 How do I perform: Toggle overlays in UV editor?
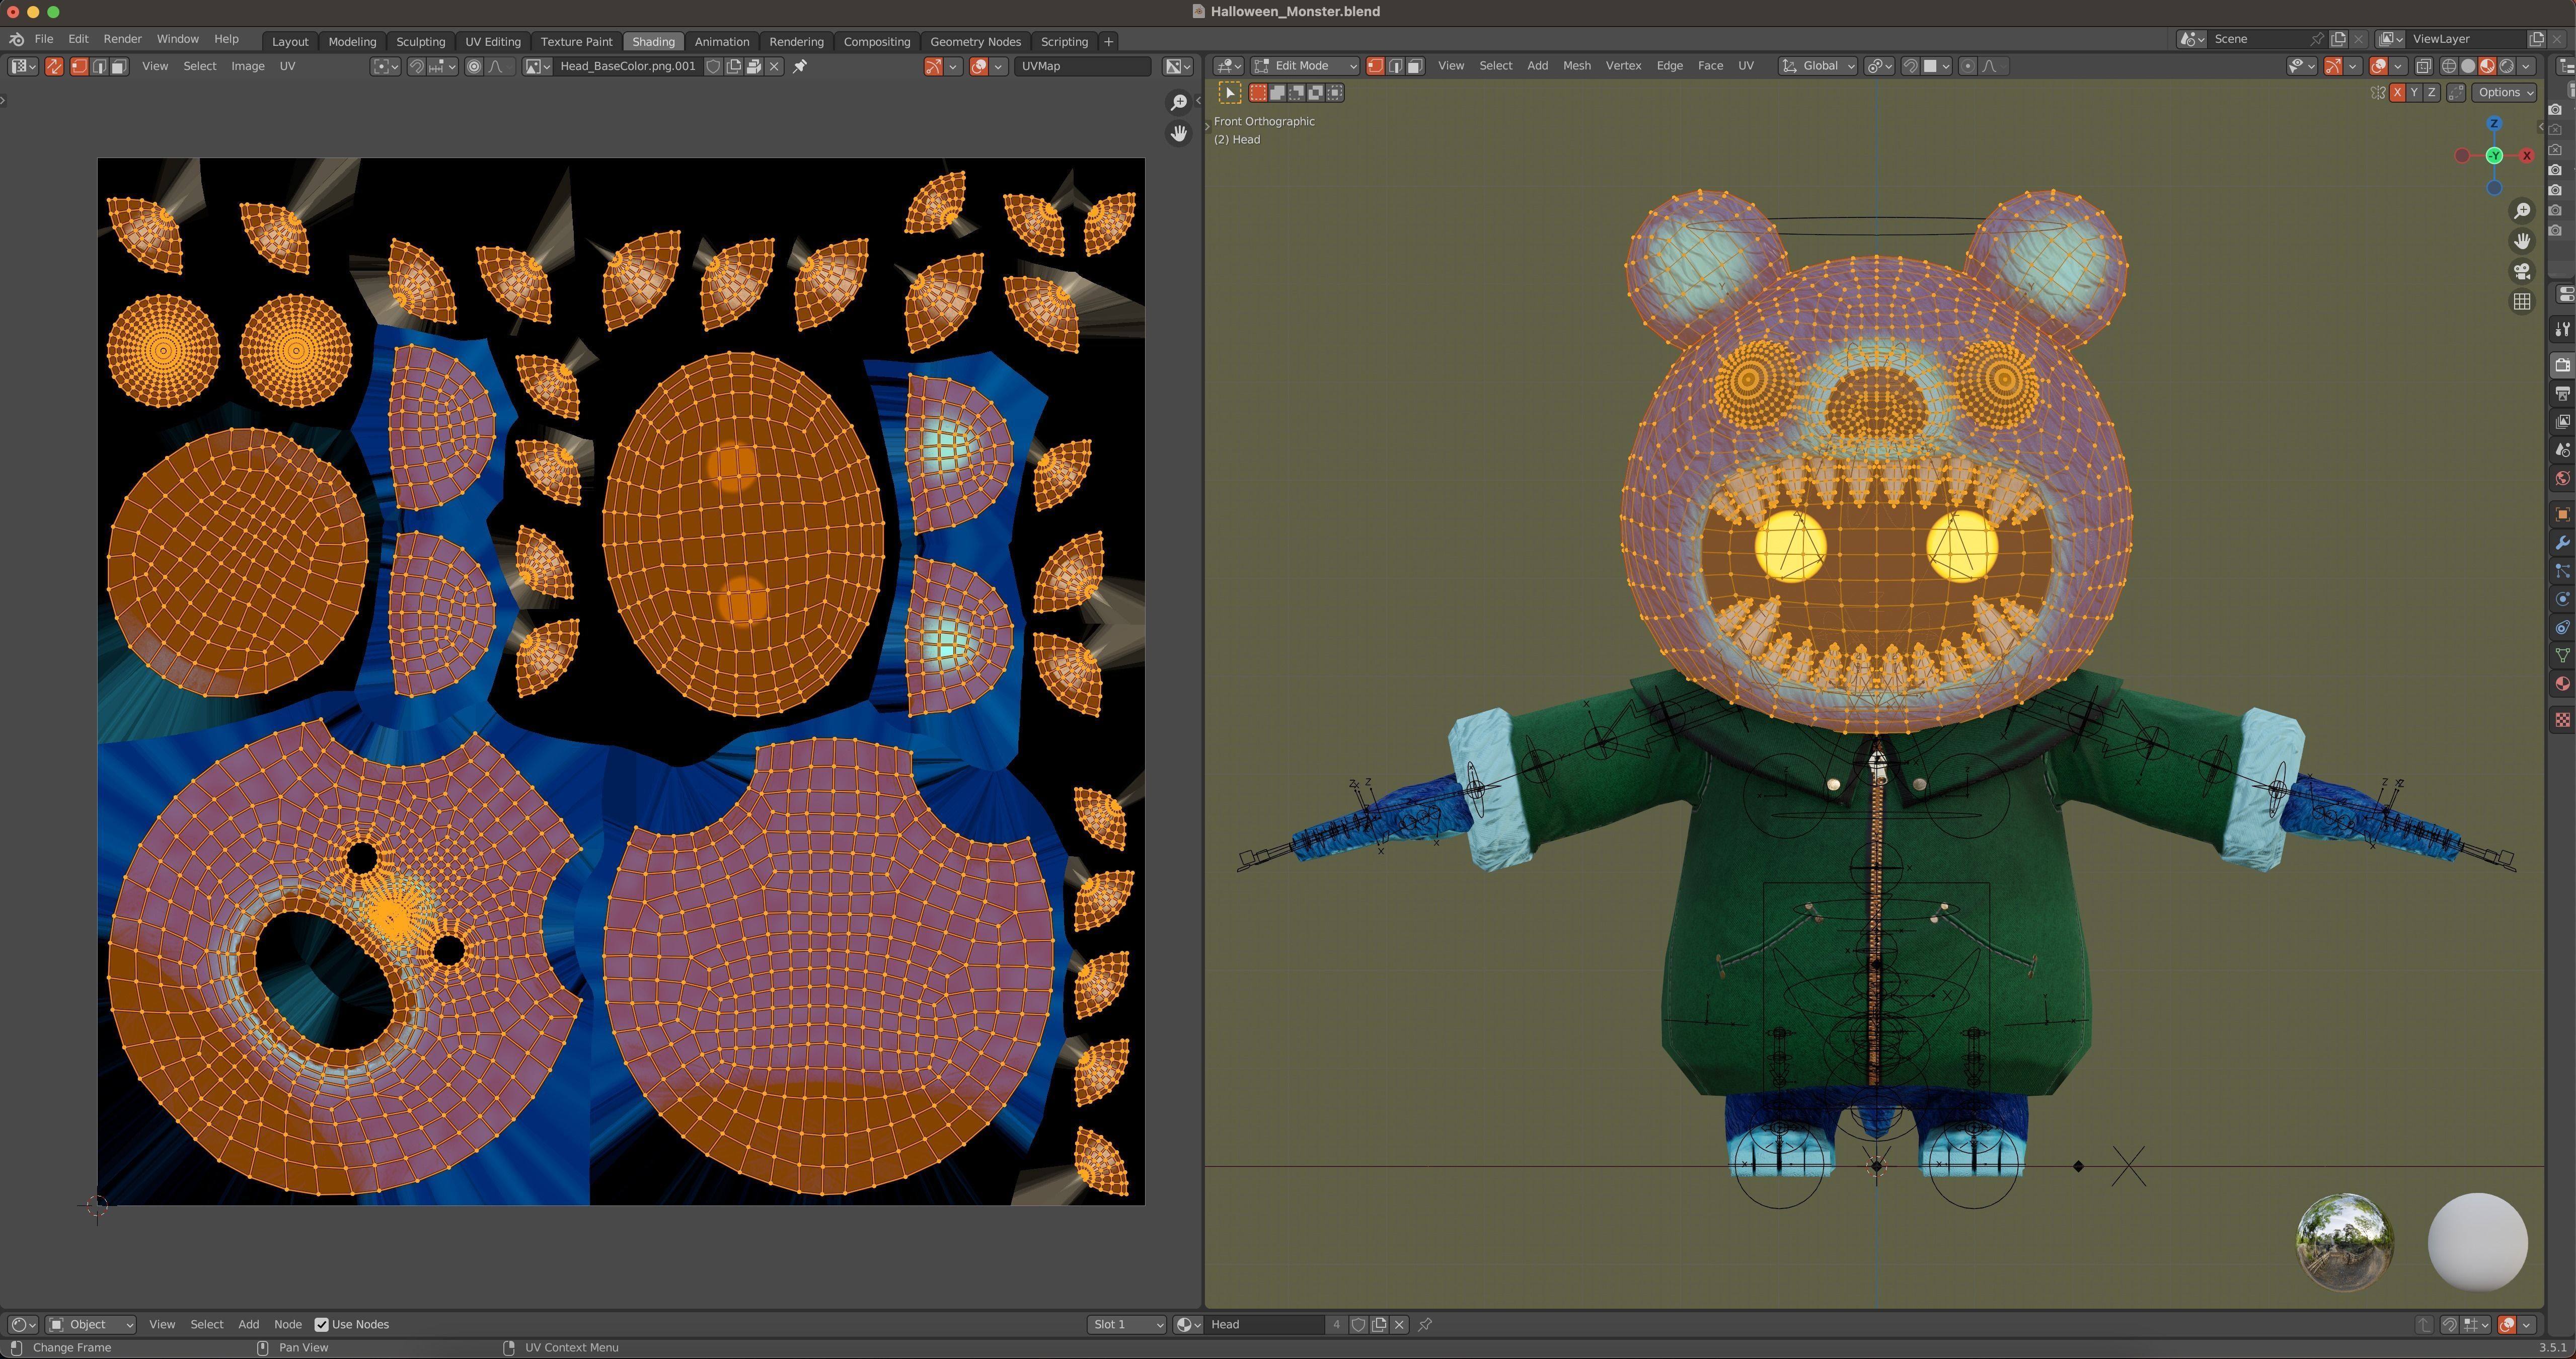979,66
